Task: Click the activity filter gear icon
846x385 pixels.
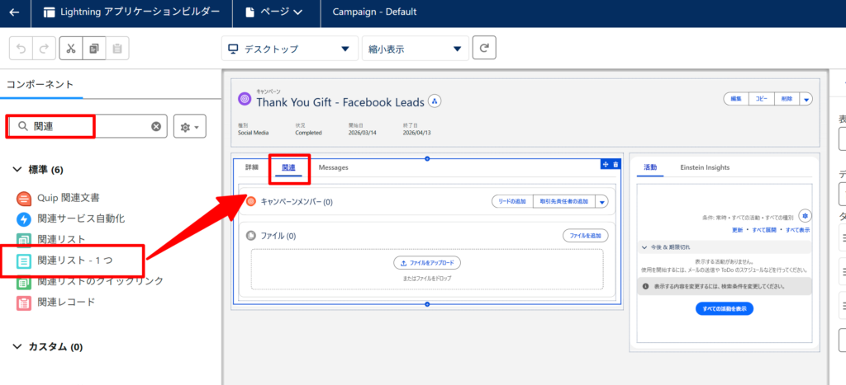Action: (x=805, y=216)
